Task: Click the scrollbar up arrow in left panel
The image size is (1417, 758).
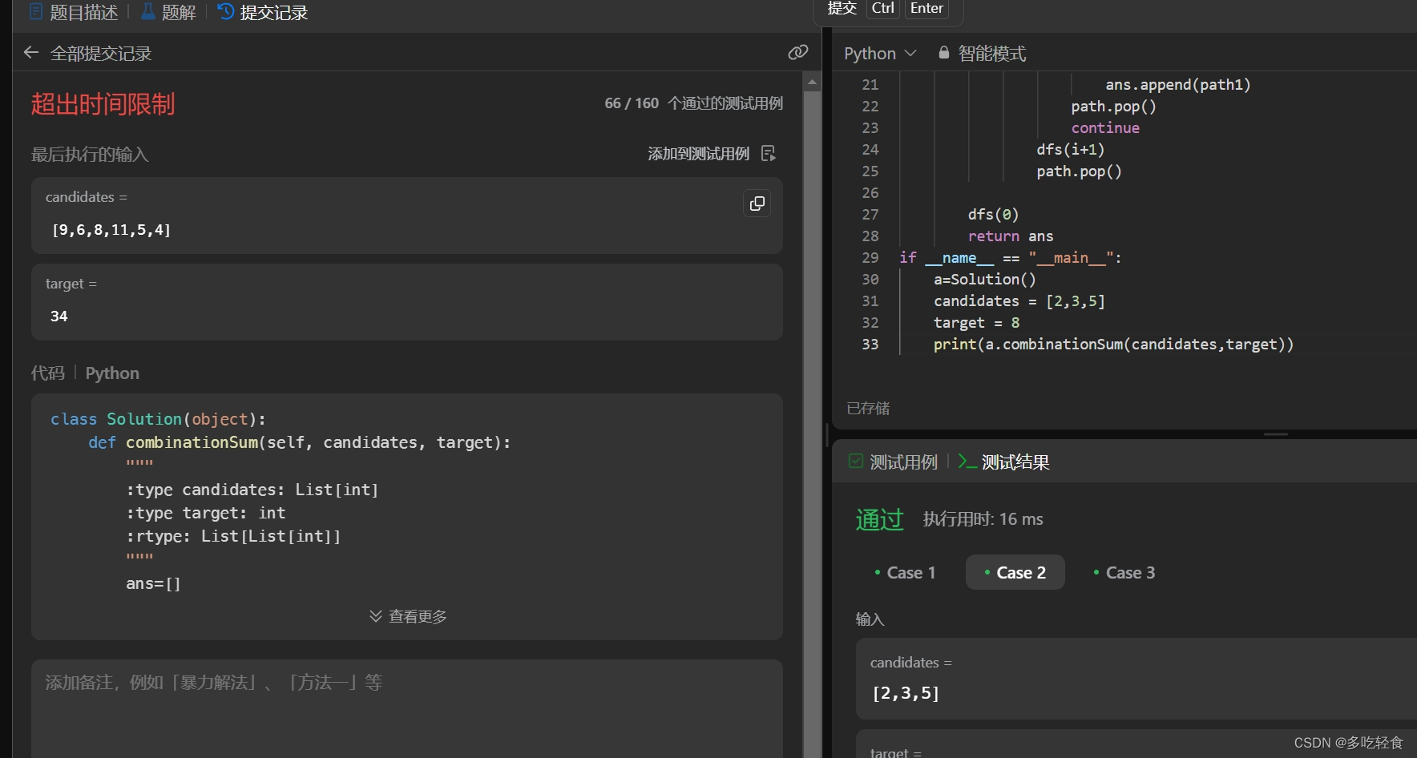Action: pos(812,81)
